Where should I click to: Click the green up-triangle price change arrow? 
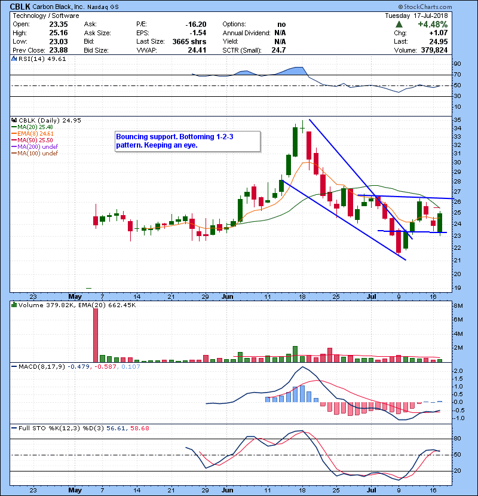click(399, 25)
